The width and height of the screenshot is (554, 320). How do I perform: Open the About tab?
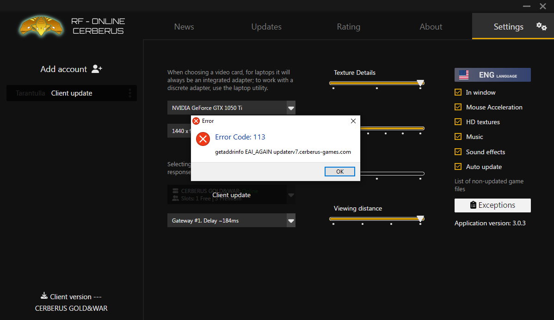tap(431, 27)
